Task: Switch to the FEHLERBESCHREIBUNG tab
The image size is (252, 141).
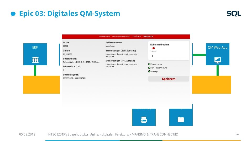Action: pos(121,37)
